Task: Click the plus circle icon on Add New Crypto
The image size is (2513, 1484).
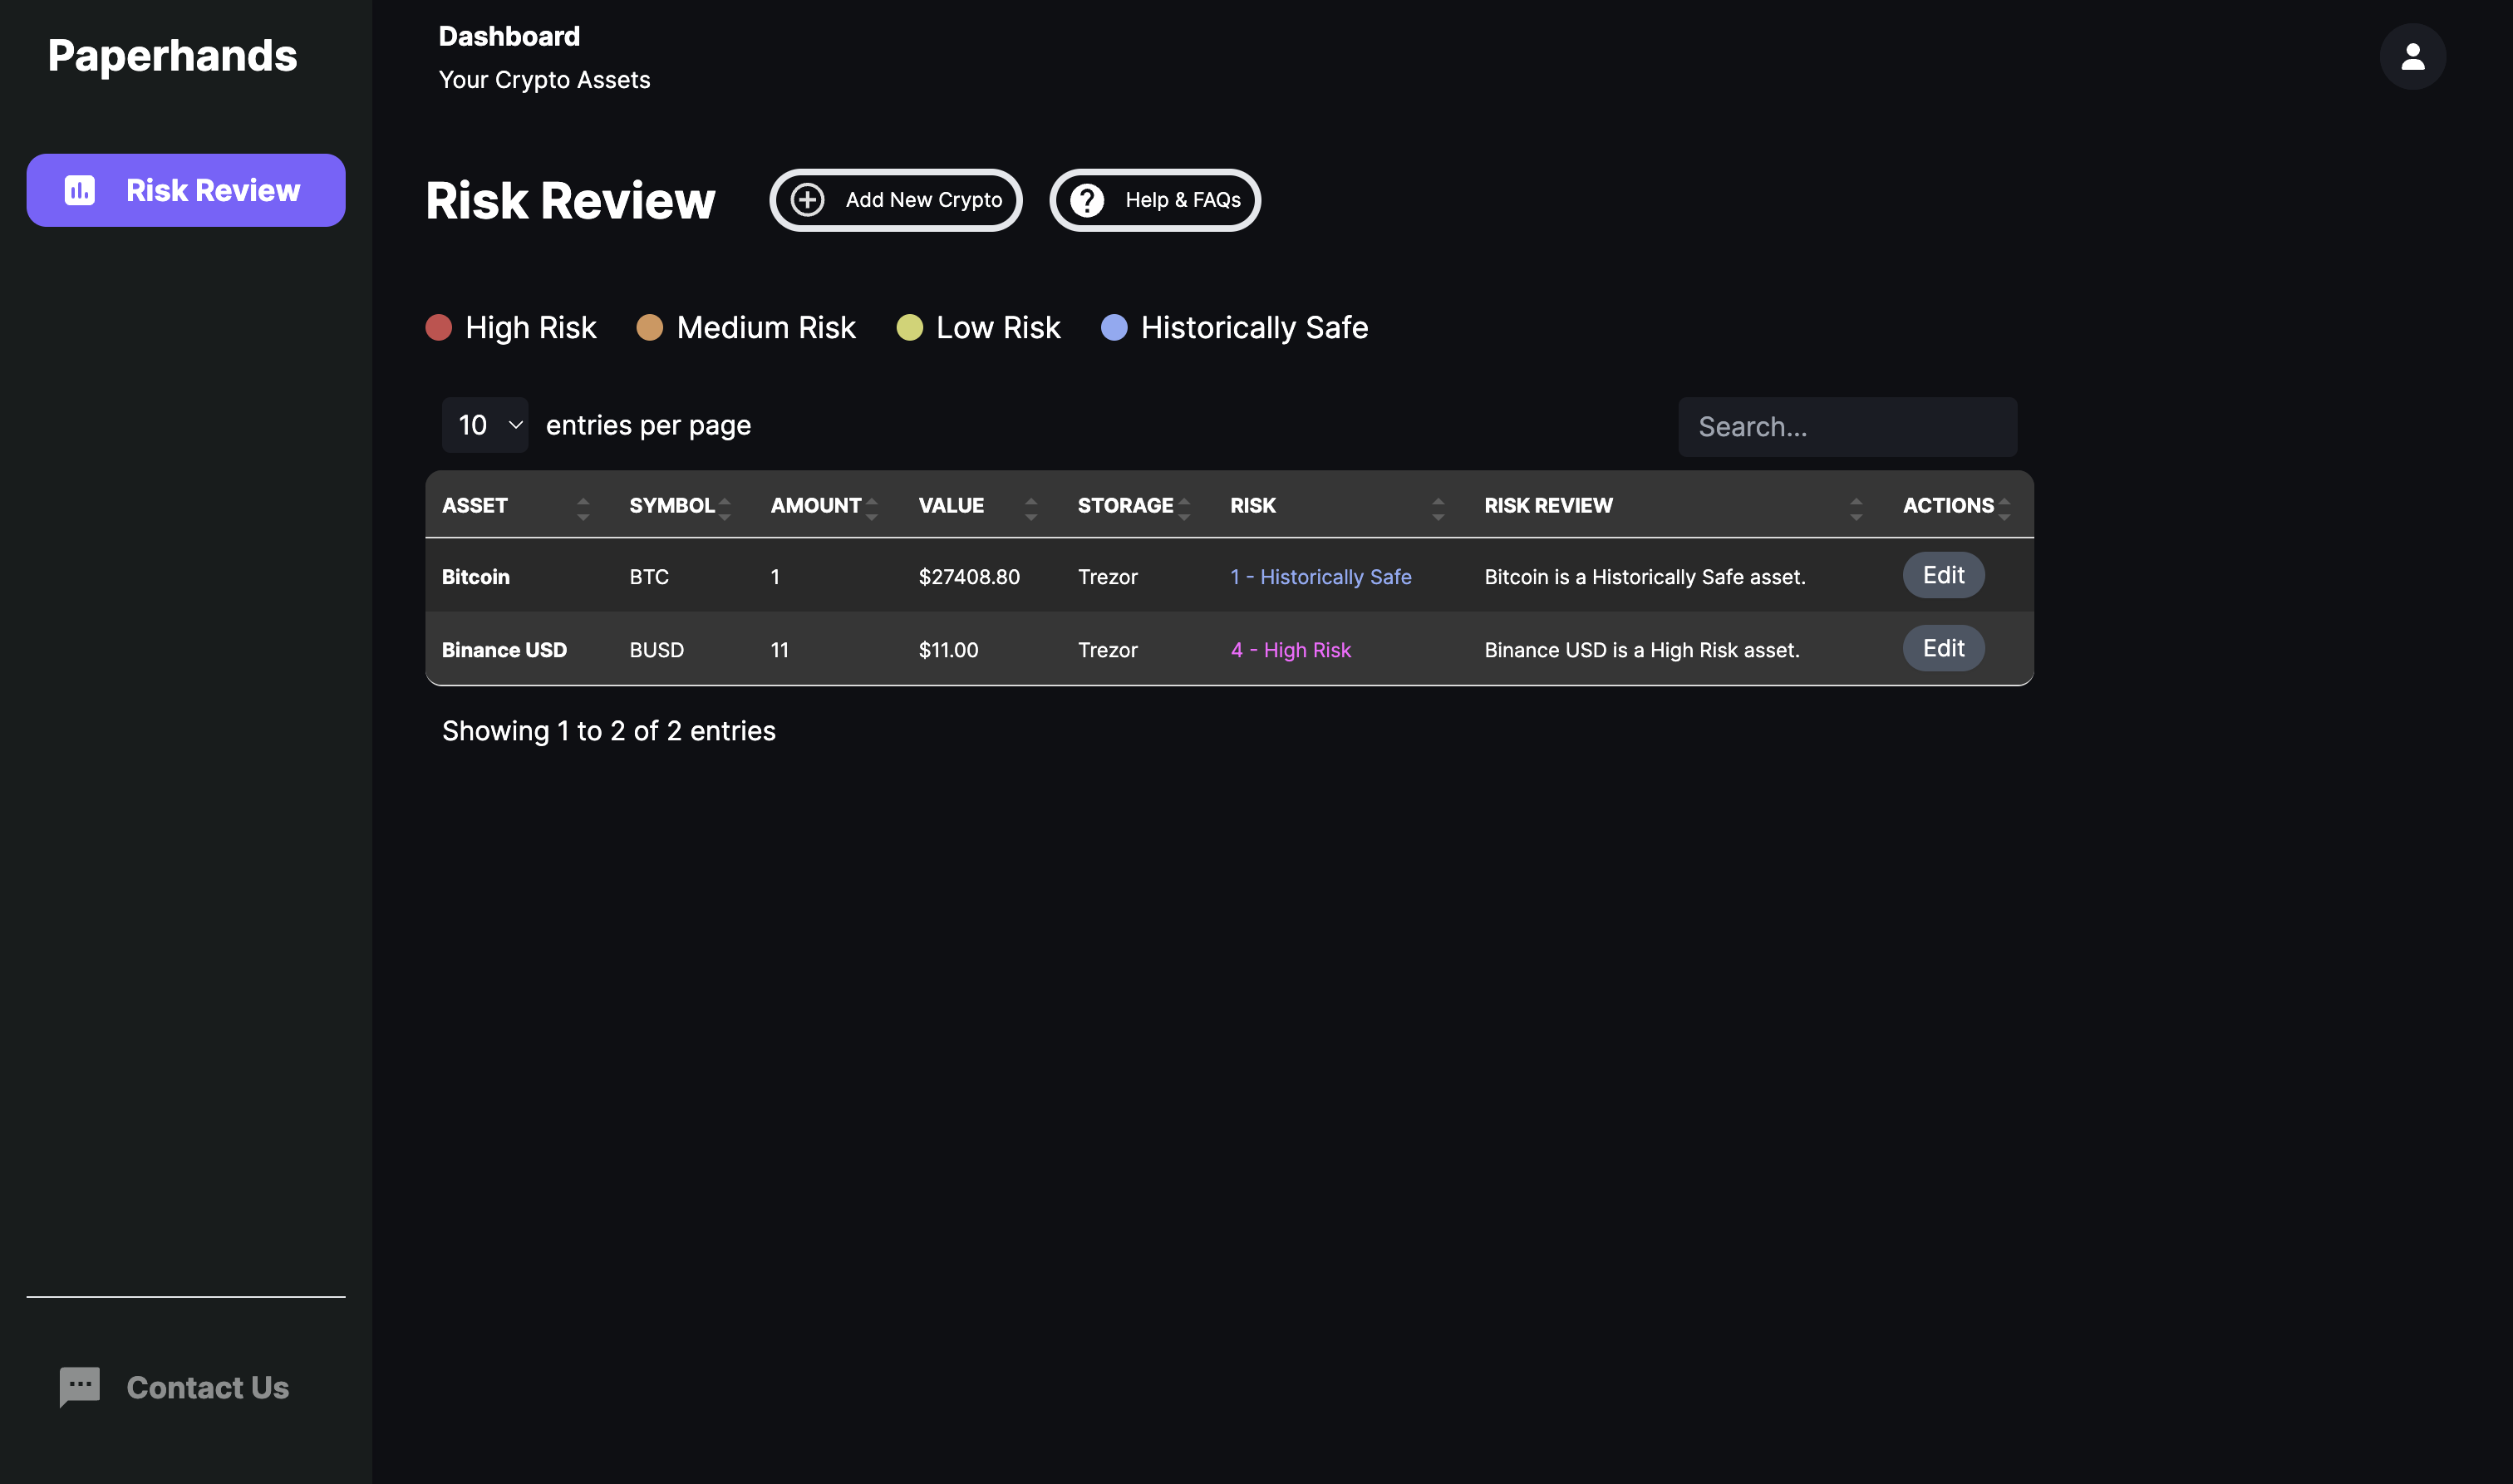Action: point(807,199)
